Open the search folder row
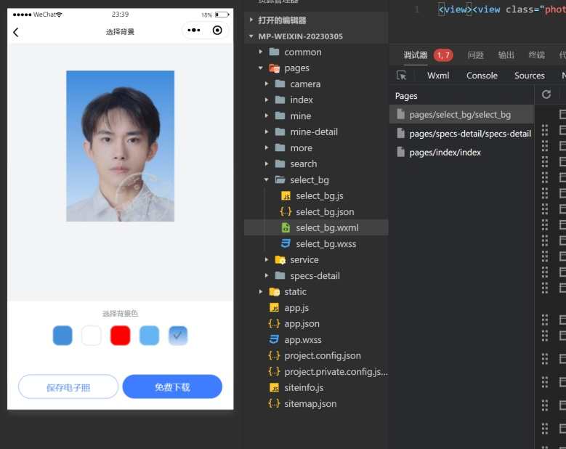The width and height of the screenshot is (566, 449). coord(316,164)
